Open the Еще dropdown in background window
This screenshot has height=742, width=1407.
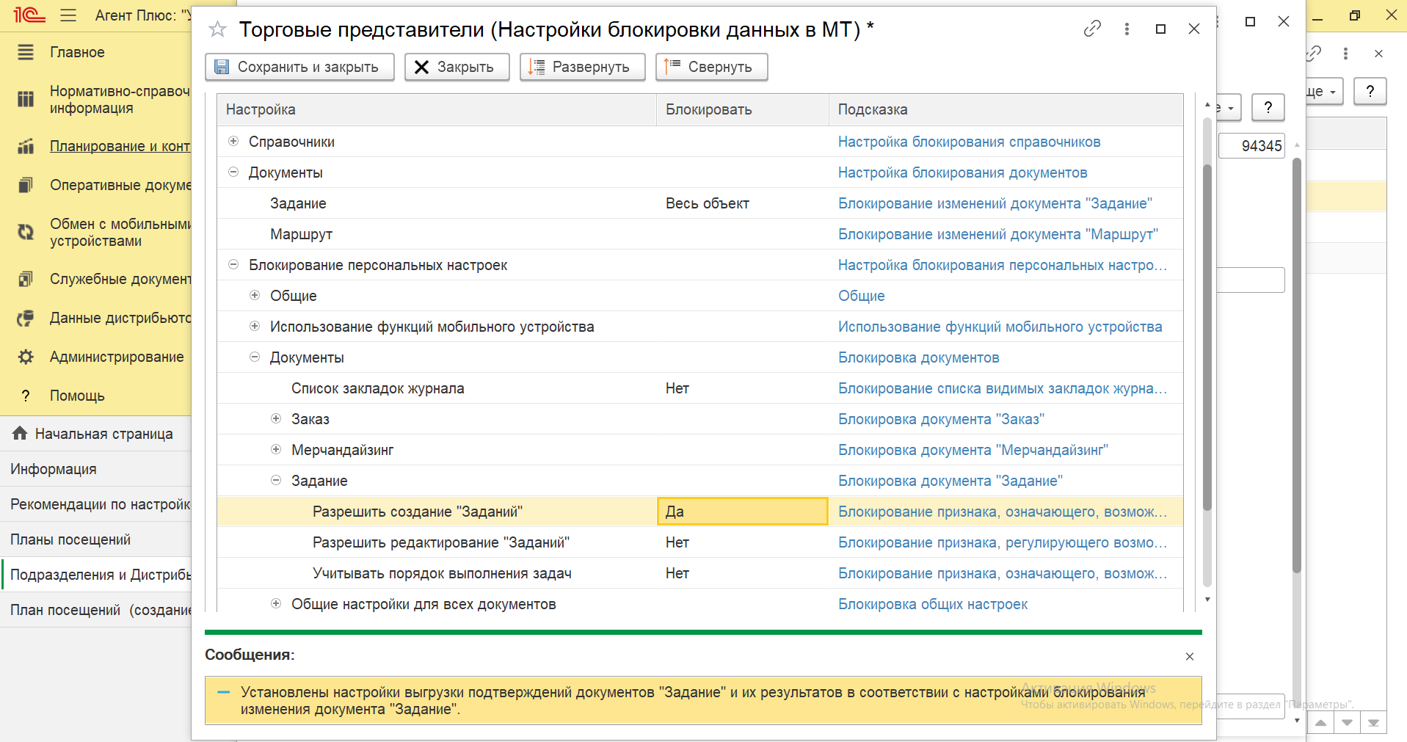coord(1324,92)
